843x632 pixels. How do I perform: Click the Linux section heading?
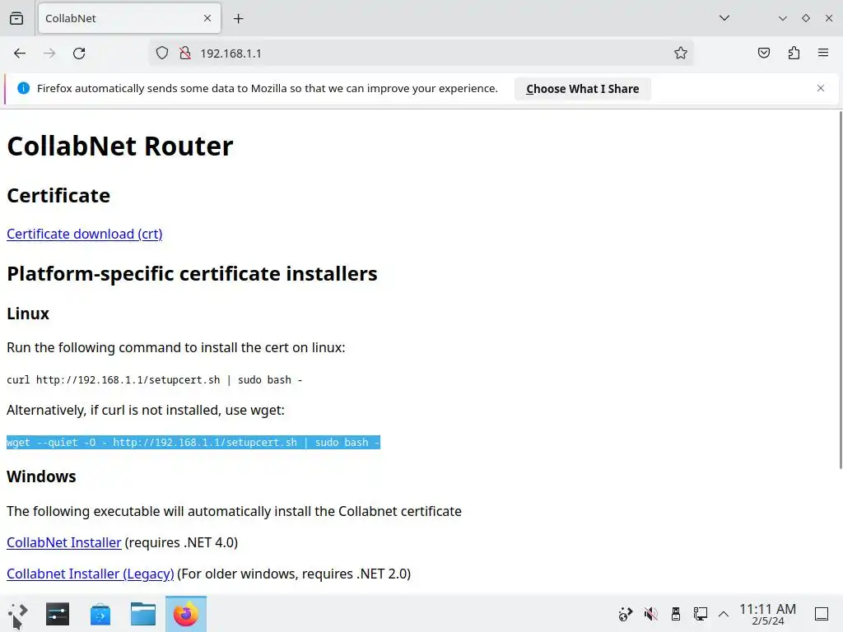pyautogui.click(x=28, y=314)
